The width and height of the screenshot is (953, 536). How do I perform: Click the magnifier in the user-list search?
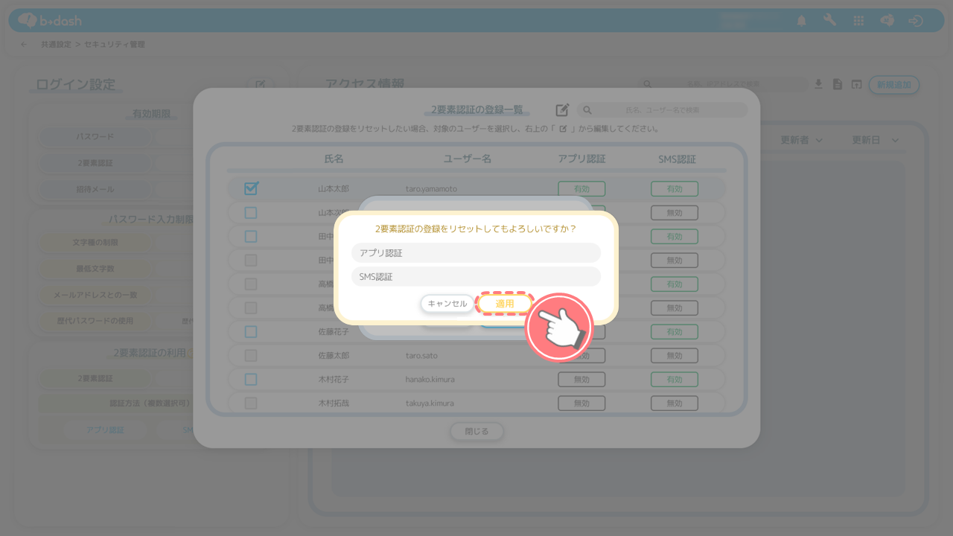click(x=587, y=110)
